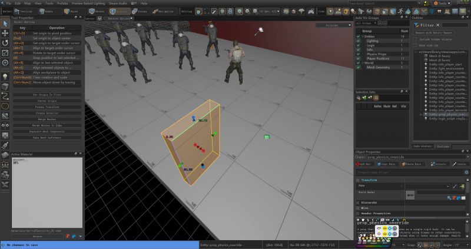Switch to Faces selection mode
The image size is (471, 249).
(x=71, y=11)
